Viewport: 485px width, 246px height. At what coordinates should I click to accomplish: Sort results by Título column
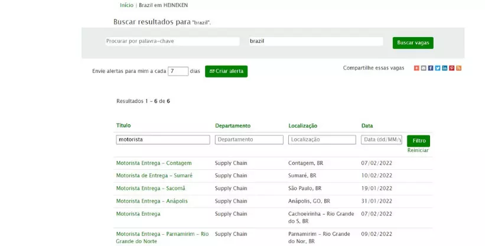(123, 125)
